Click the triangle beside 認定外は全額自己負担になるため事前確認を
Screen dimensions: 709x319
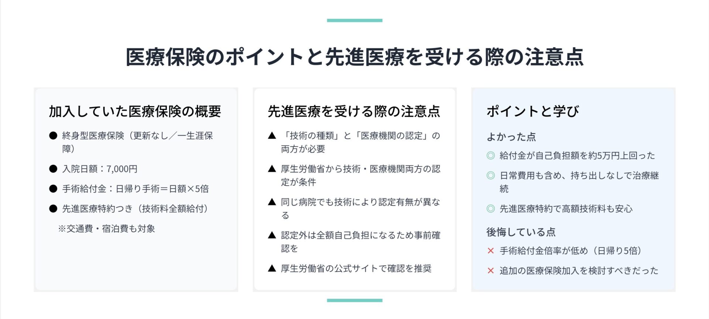pyautogui.click(x=272, y=235)
